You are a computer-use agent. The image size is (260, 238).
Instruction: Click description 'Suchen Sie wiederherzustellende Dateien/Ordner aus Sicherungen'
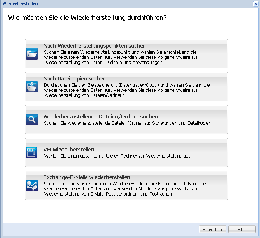click(x=128, y=123)
